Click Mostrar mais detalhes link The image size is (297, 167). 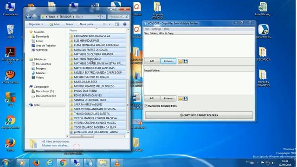point(56,145)
